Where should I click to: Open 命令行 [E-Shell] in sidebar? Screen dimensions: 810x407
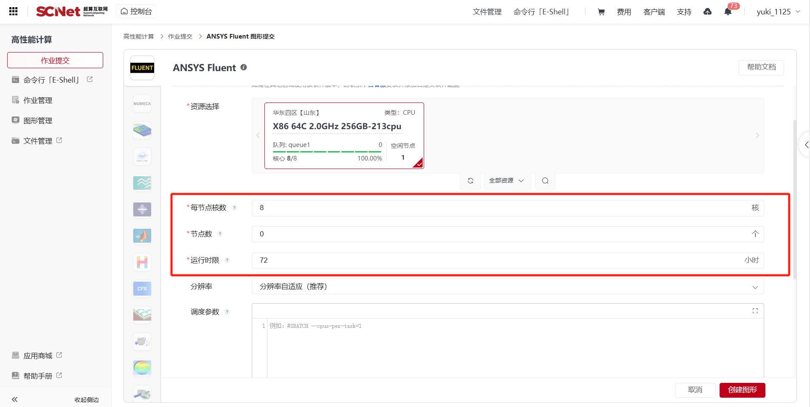click(x=52, y=80)
